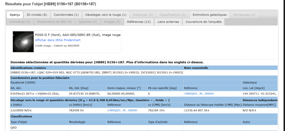Select the Classifications (0) tab
285x131 pixels.
173,15
